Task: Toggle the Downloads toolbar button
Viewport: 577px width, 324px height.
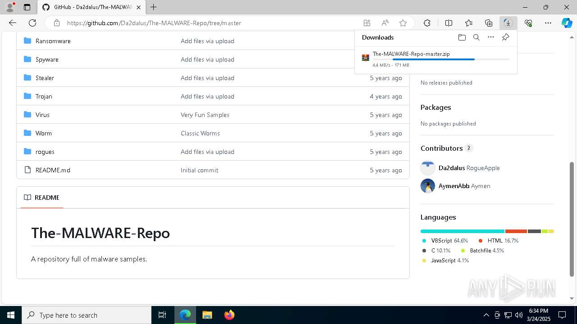Action: [x=508, y=23]
